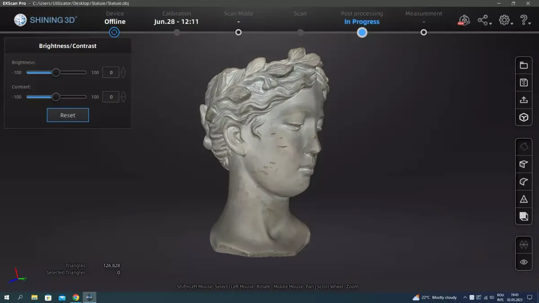Click the Reset button

68,115
